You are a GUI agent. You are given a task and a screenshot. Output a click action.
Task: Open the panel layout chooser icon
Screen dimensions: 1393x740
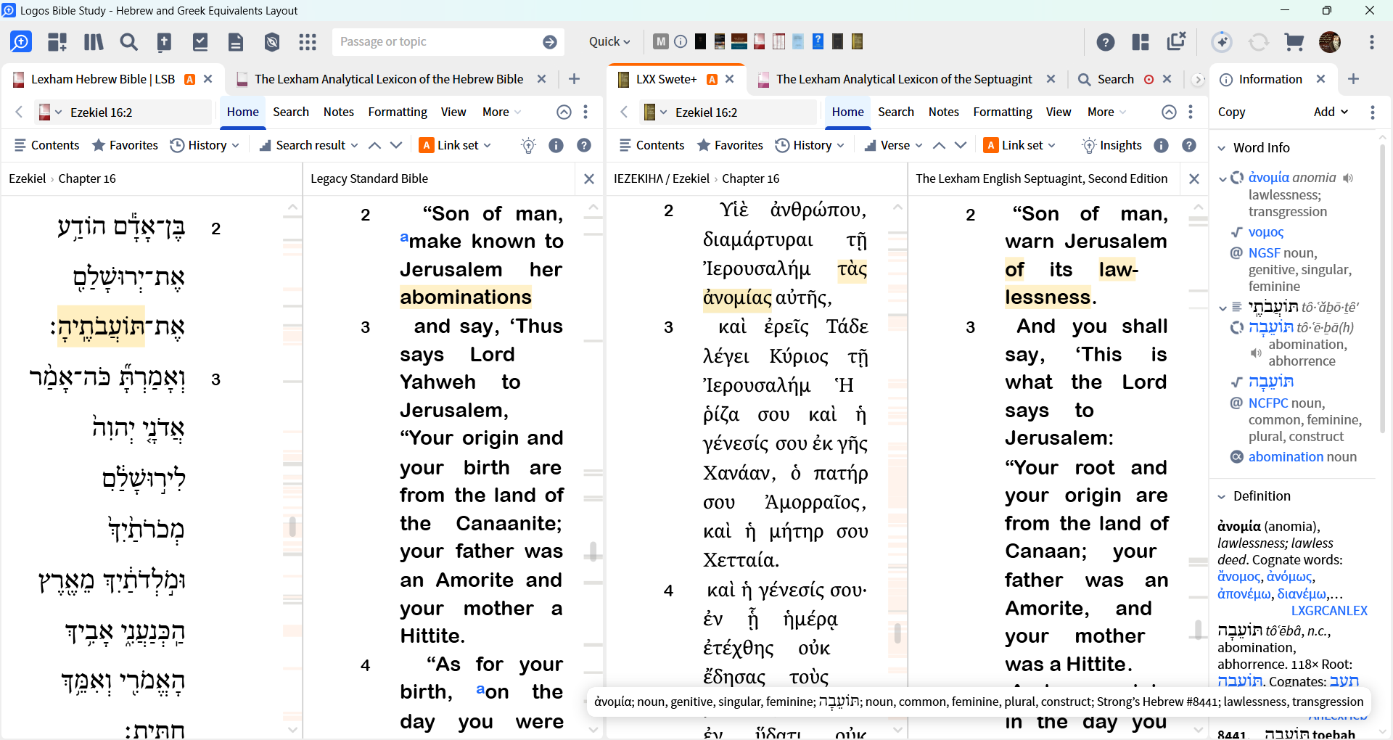(1141, 42)
